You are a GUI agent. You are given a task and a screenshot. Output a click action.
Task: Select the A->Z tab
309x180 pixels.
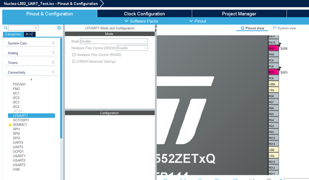coord(29,34)
